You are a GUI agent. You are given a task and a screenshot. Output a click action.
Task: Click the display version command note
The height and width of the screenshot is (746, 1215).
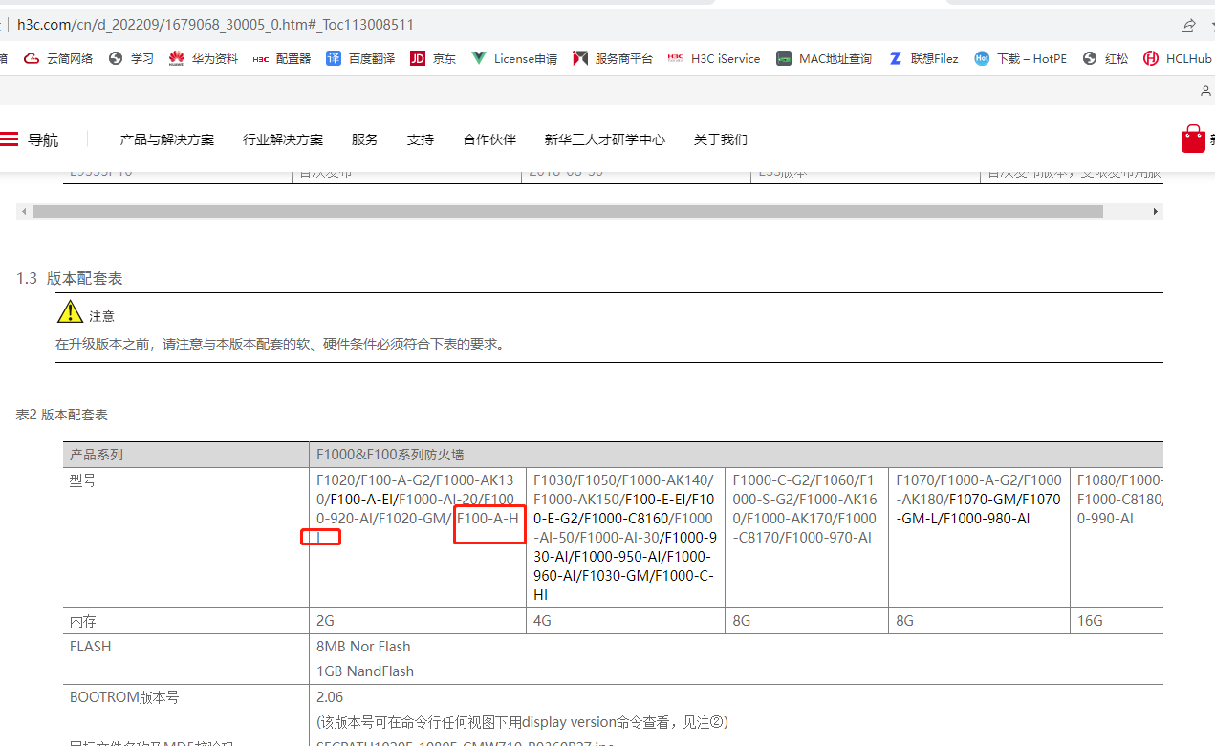click(x=522, y=722)
